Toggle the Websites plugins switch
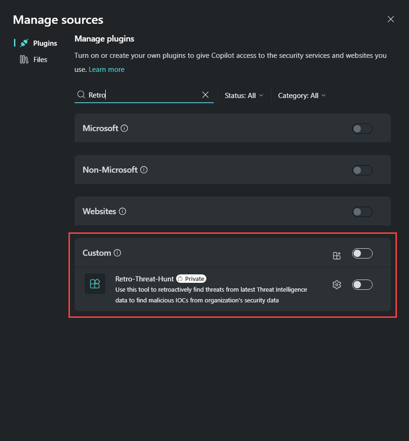 362,212
